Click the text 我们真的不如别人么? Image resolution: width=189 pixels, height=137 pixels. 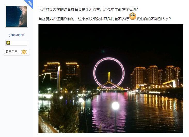[x=154, y=19]
